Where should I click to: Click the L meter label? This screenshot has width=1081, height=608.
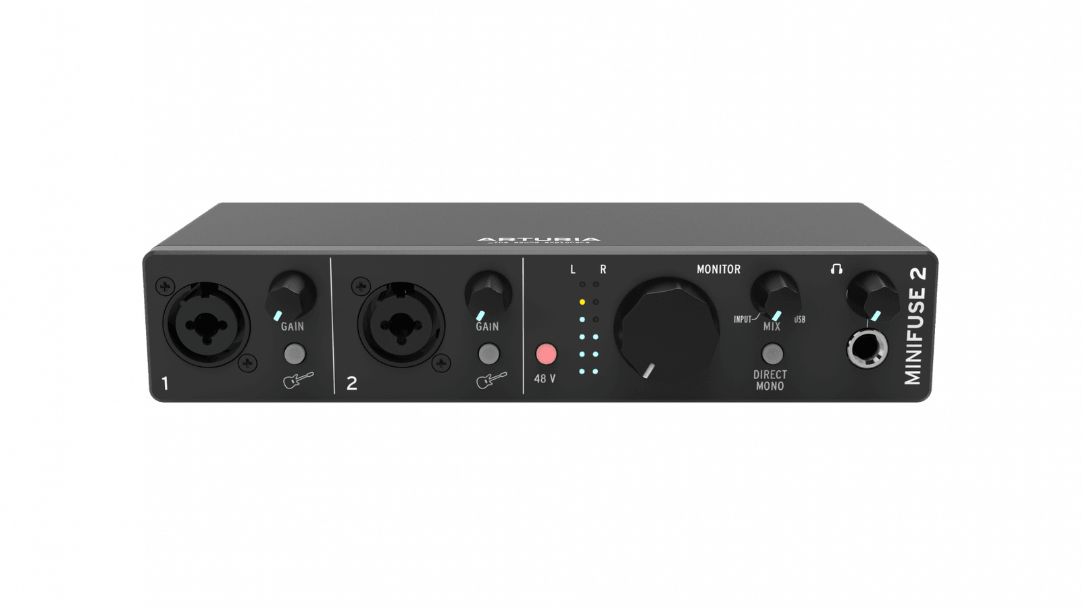(573, 270)
